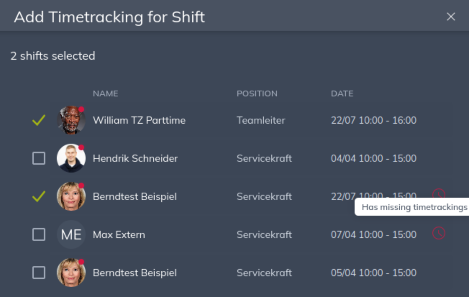The image size is (469, 297).
Task: Tick the Max Extern shift checkbox
Action: click(x=39, y=235)
